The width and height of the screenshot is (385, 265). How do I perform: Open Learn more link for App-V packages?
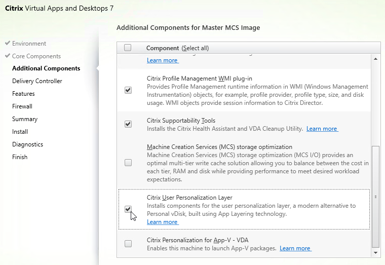pos(295,248)
